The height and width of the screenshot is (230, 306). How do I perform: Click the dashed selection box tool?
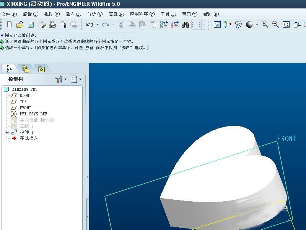[x=196, y=25]
